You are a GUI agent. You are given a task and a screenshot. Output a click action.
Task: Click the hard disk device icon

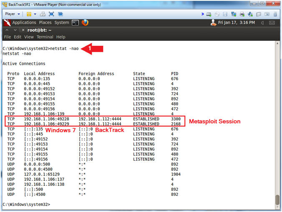(x=209, y=14)
